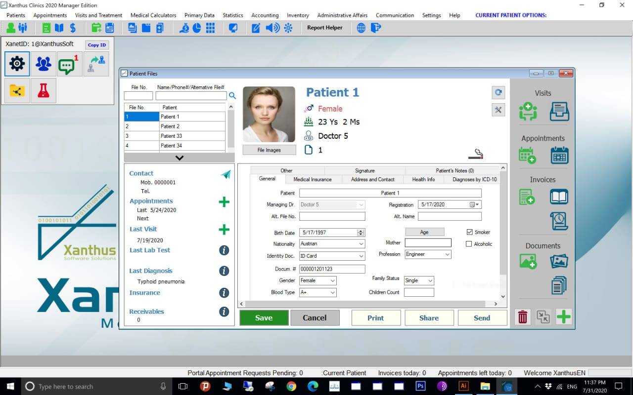Open the Profession dropdown
Screen dimensions: 633x395
[x=447, y=254]
